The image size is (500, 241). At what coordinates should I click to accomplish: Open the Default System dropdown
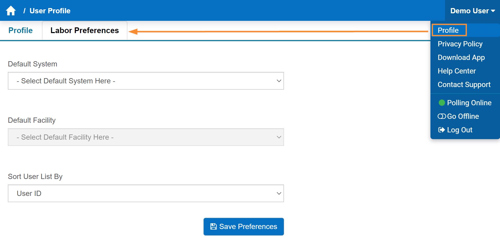(146, 81)
